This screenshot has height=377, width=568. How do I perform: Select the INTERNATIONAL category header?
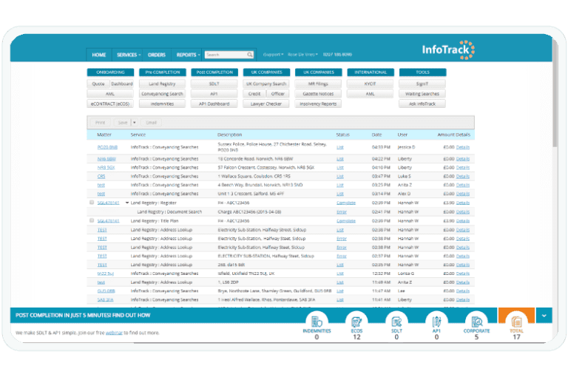[371, 72]
